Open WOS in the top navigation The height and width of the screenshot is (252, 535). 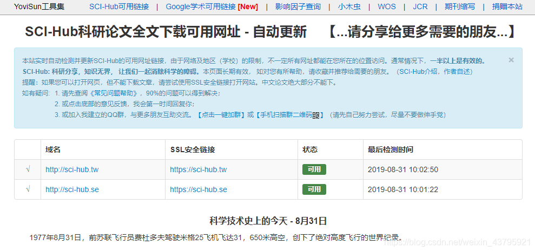[x=387, y=6]
